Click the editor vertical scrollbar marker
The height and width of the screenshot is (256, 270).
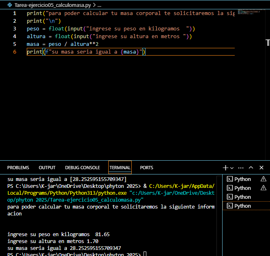pyautogui.click(x=268, y=43)
